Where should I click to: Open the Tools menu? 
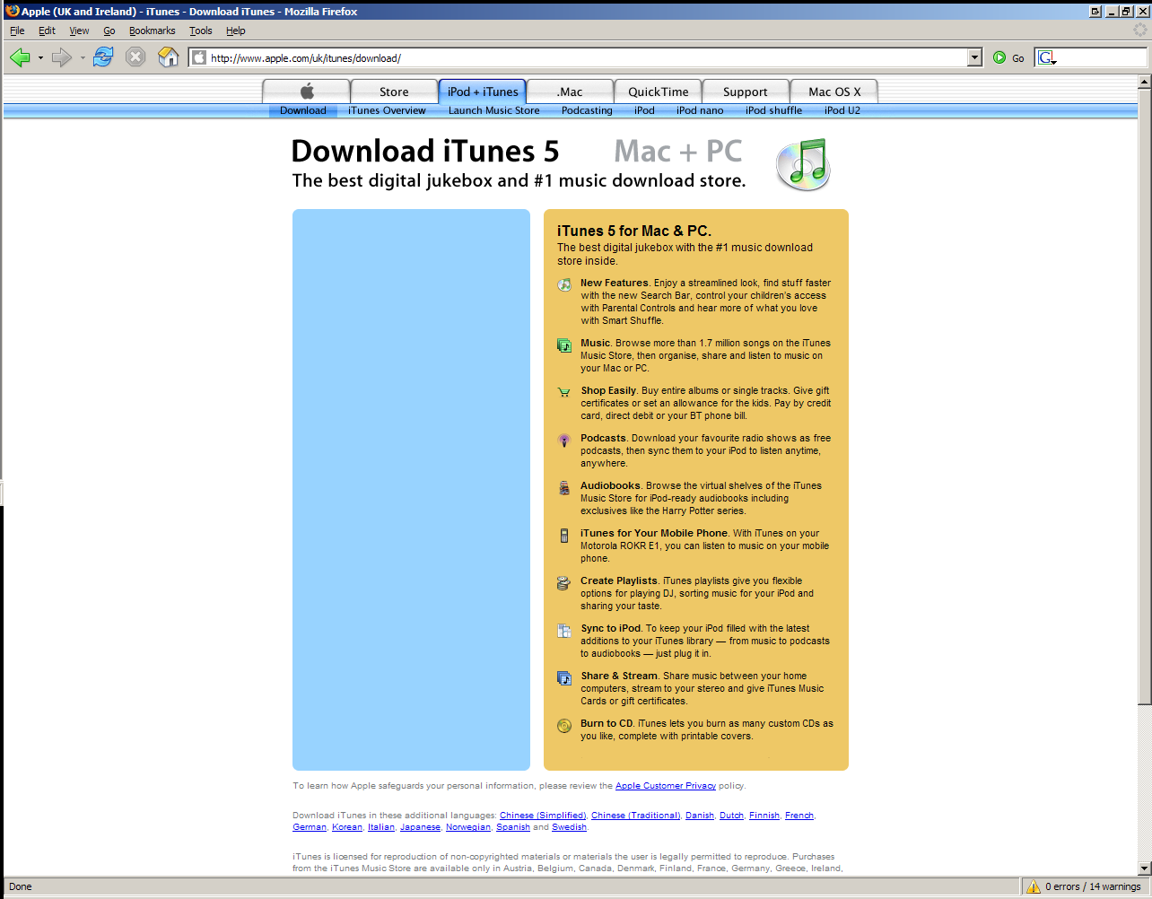click(200, 31)
